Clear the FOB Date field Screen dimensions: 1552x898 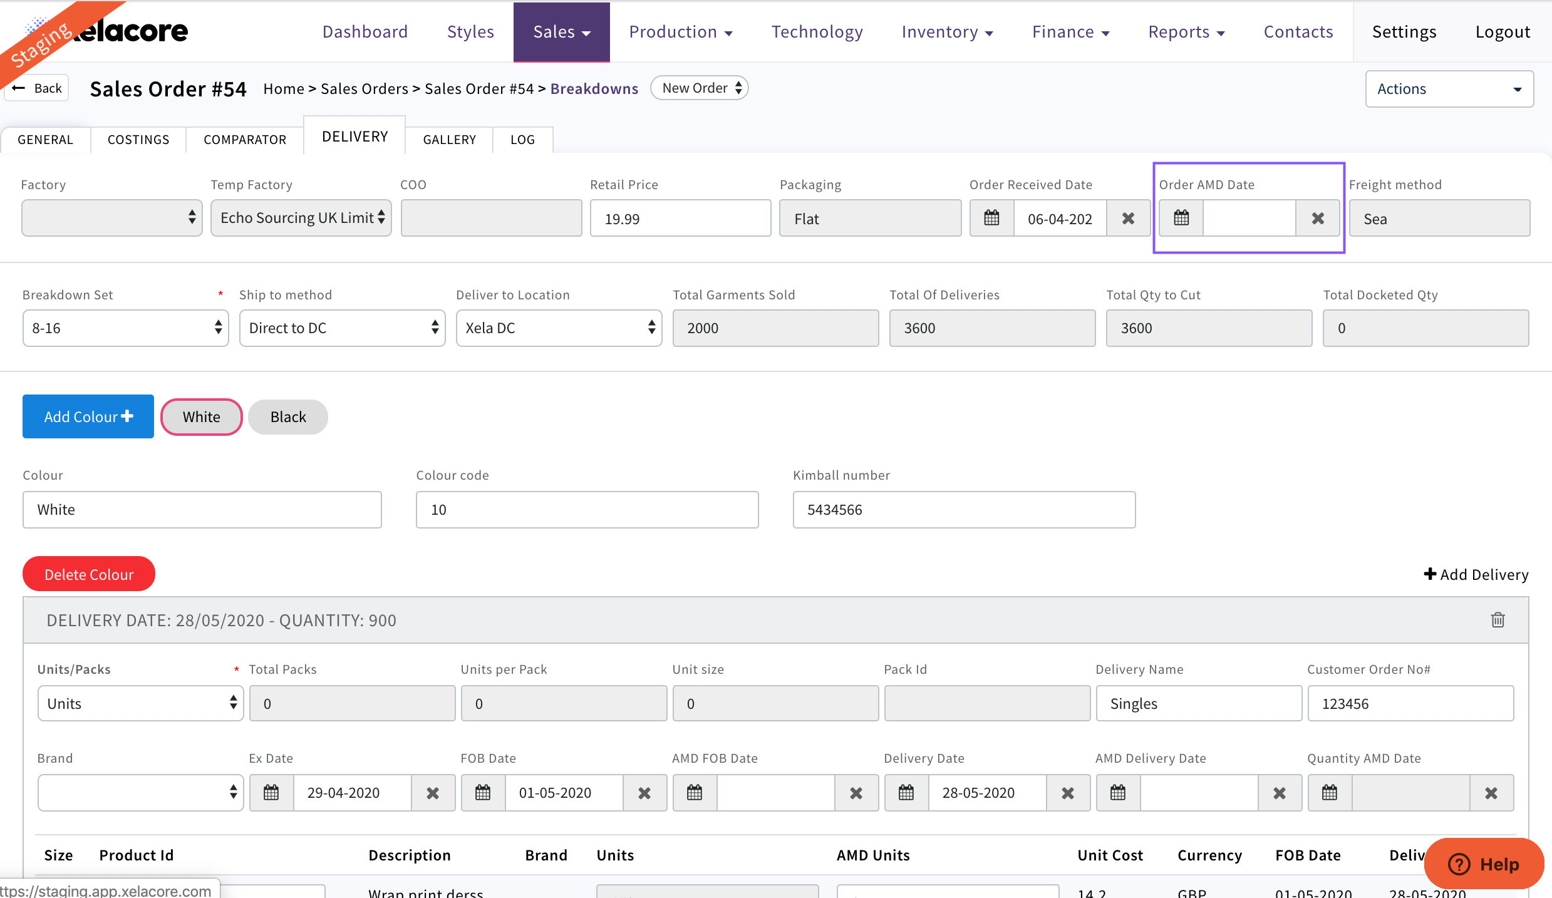click(644, 793)
